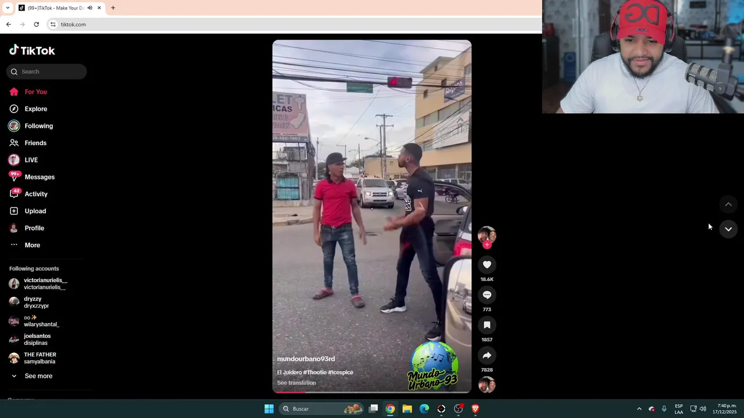This screenshot has width=744, height=418.
Task: View site information icon in address bar
Action: 53,24
